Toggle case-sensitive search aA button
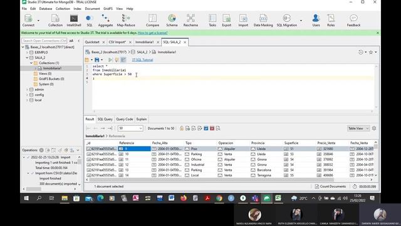This screenshot has height=226, width=401. point(71,41)
